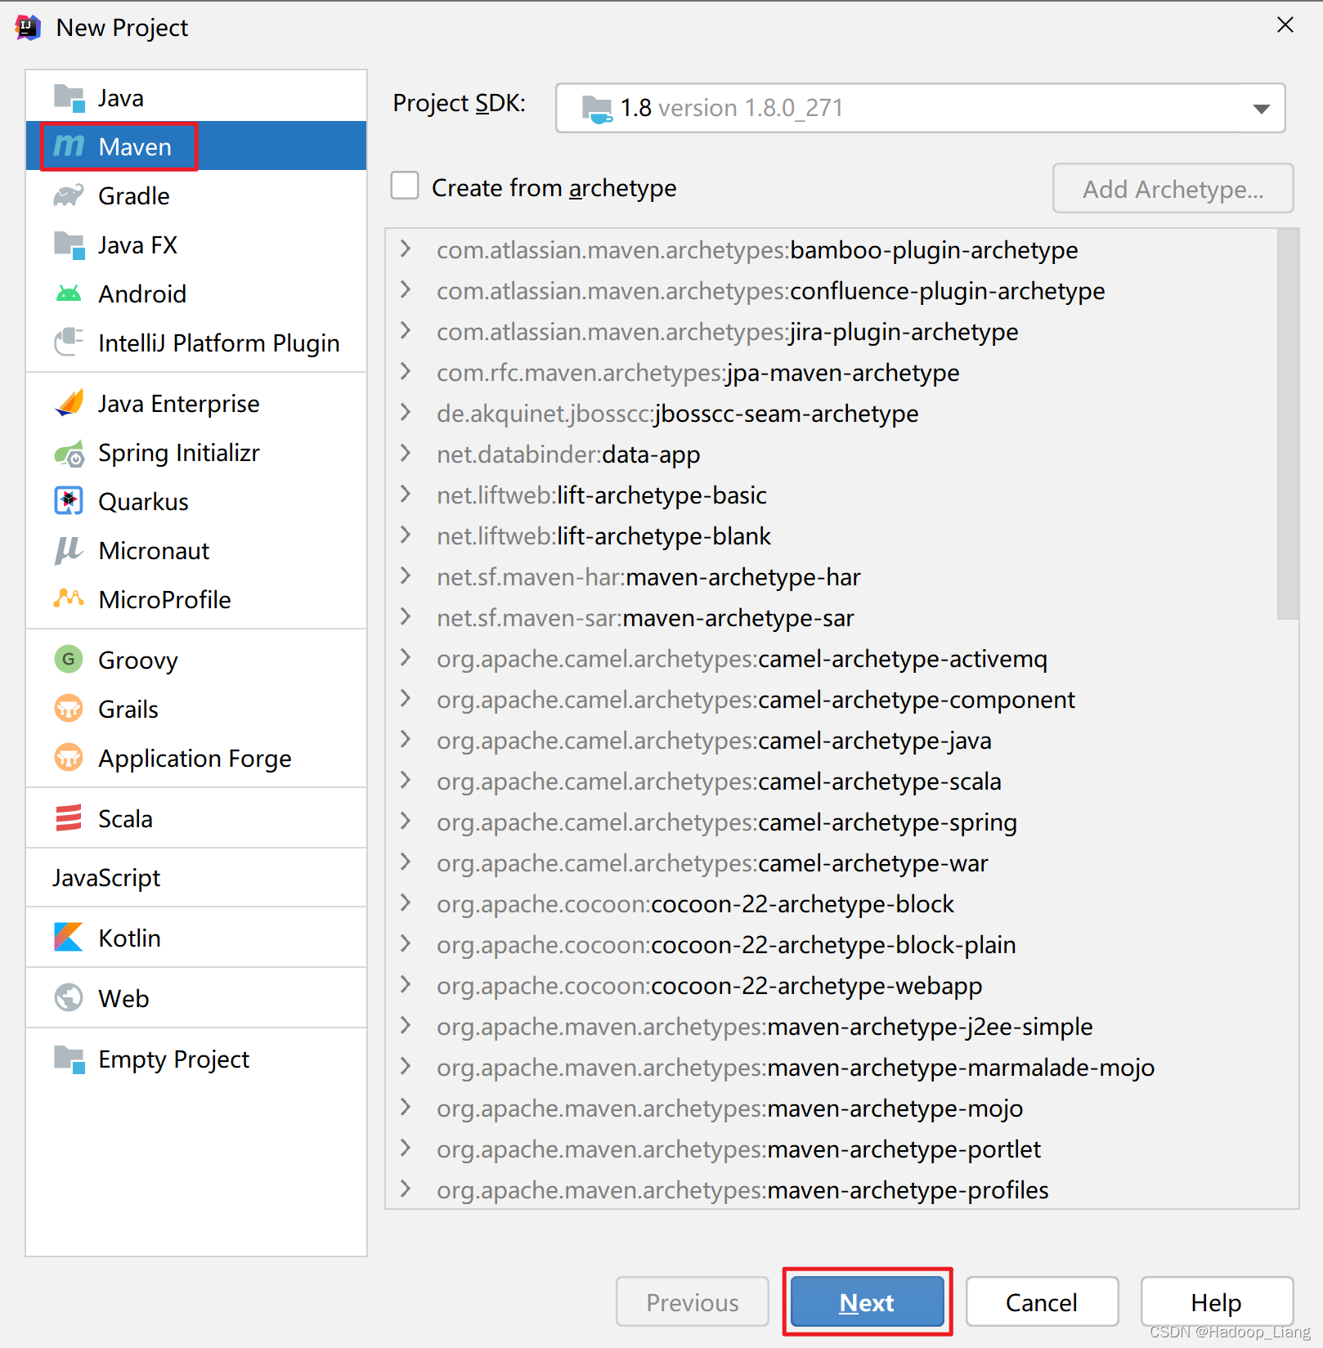Expand maven-archetype-mojo entry

(406, 1107)
